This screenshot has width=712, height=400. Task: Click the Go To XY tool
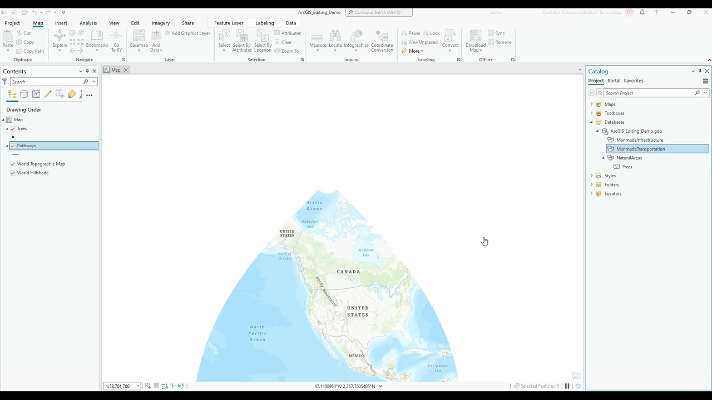click(116, 41)
